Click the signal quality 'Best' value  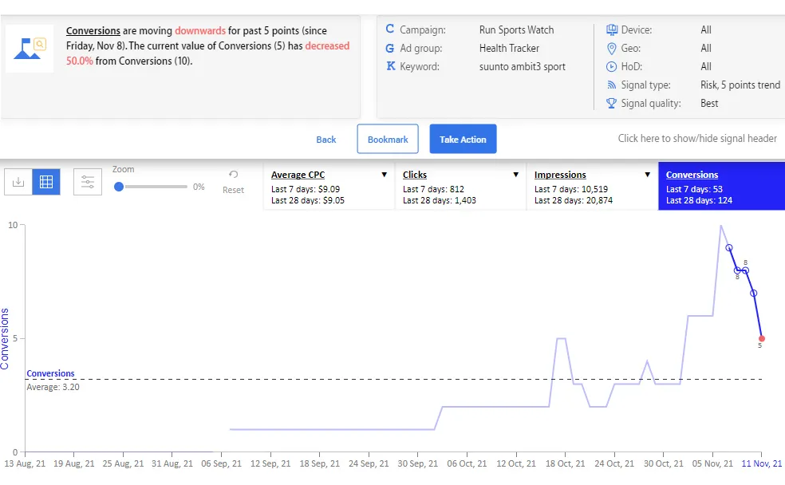pyautogui.click(x=709, y=103)
